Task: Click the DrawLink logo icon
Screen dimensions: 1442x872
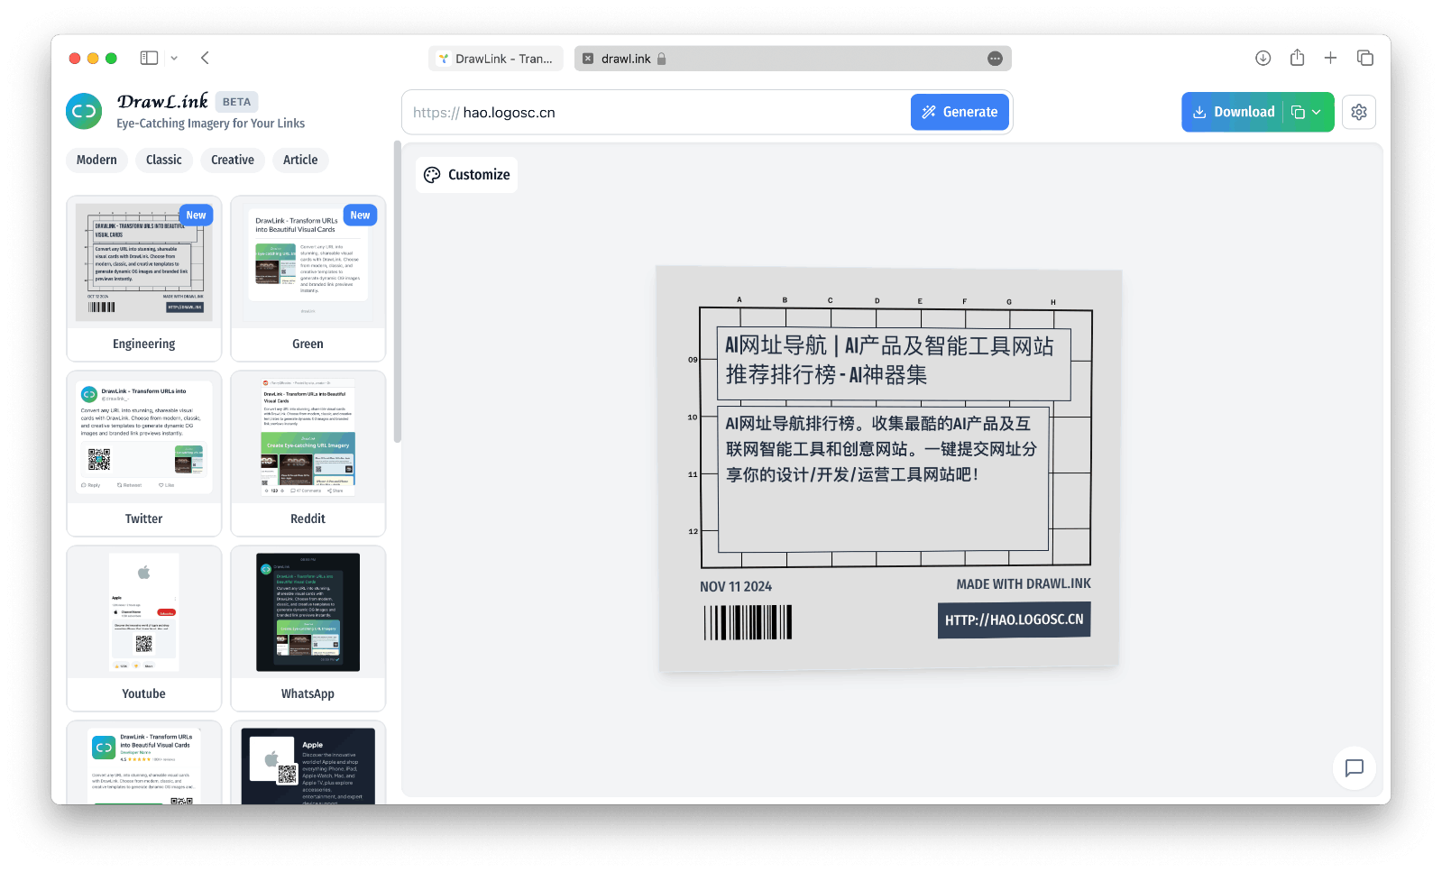Action: coord(84,112)
